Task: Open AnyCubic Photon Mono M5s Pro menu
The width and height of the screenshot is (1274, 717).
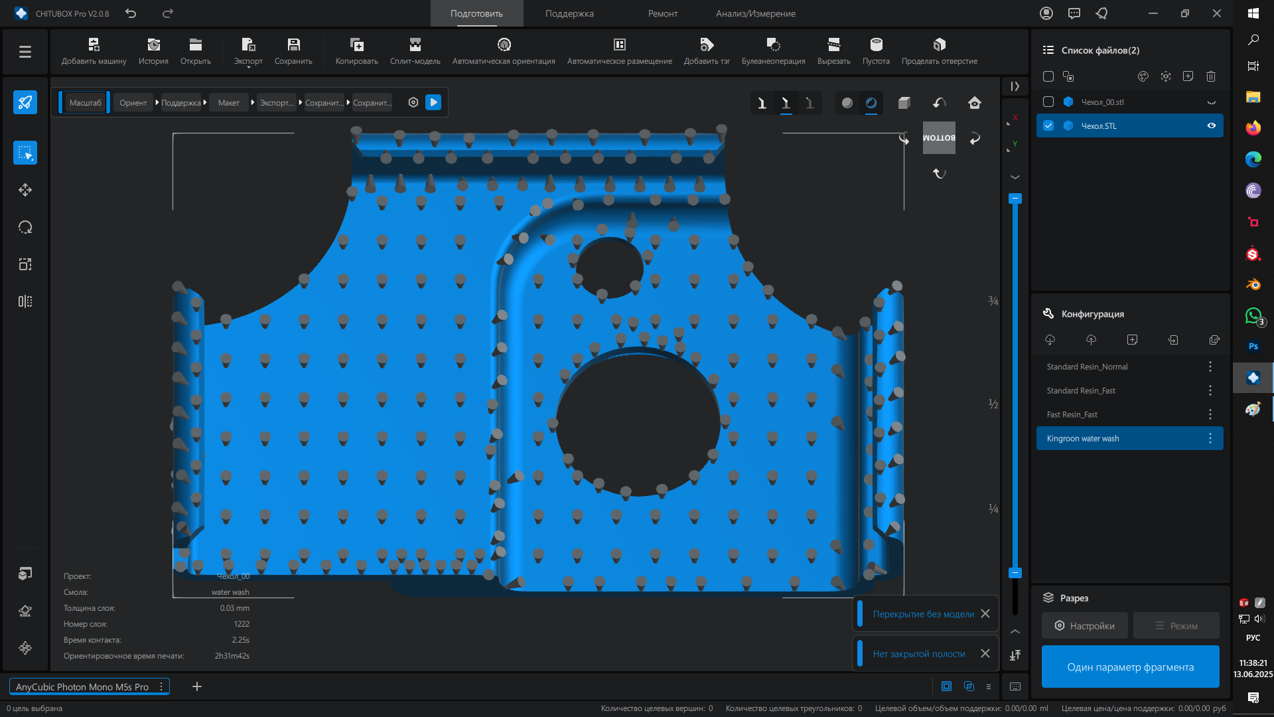Action: pos(161,686)
